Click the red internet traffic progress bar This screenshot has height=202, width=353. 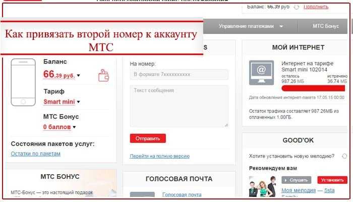coord(313,88)
